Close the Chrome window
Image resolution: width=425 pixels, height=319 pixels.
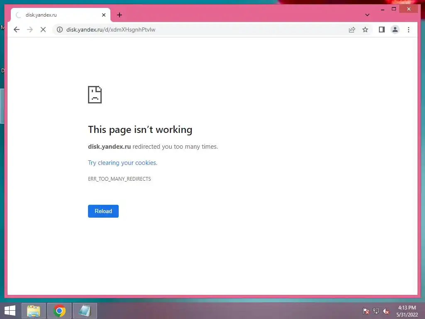[409, 9]
